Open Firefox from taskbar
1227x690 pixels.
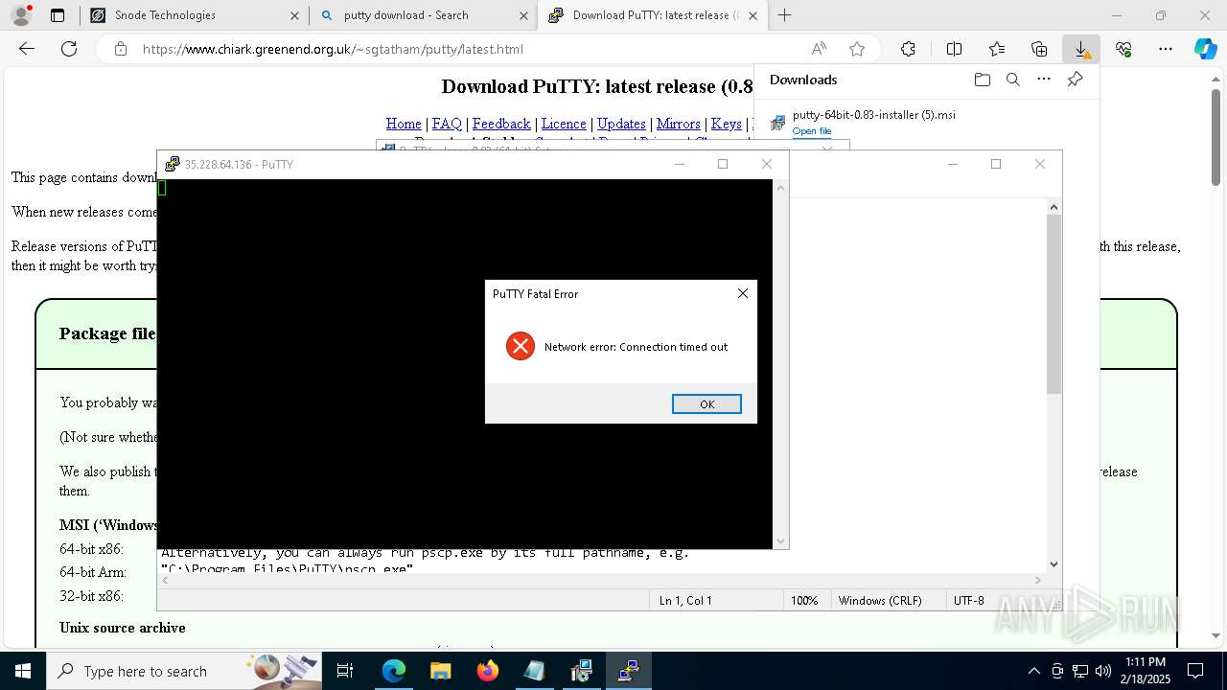coord(487,671)
